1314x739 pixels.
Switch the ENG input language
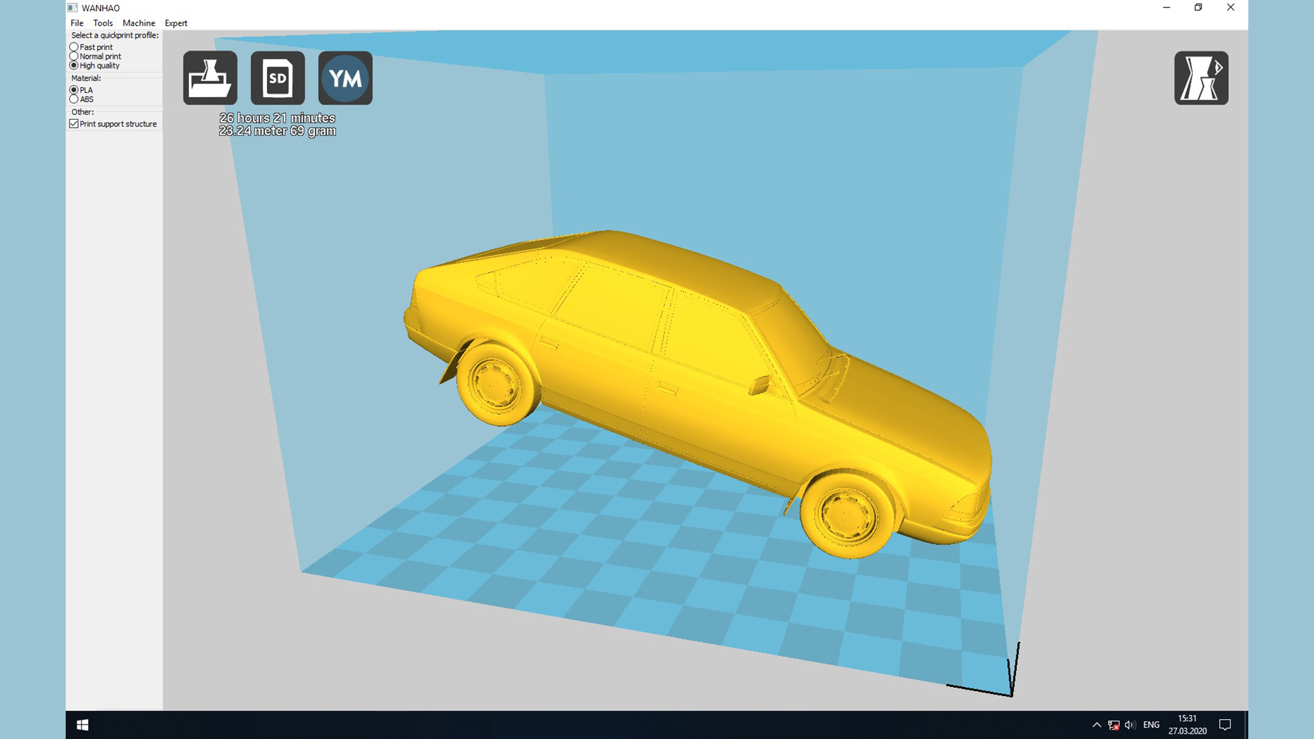coord(1151,725)
